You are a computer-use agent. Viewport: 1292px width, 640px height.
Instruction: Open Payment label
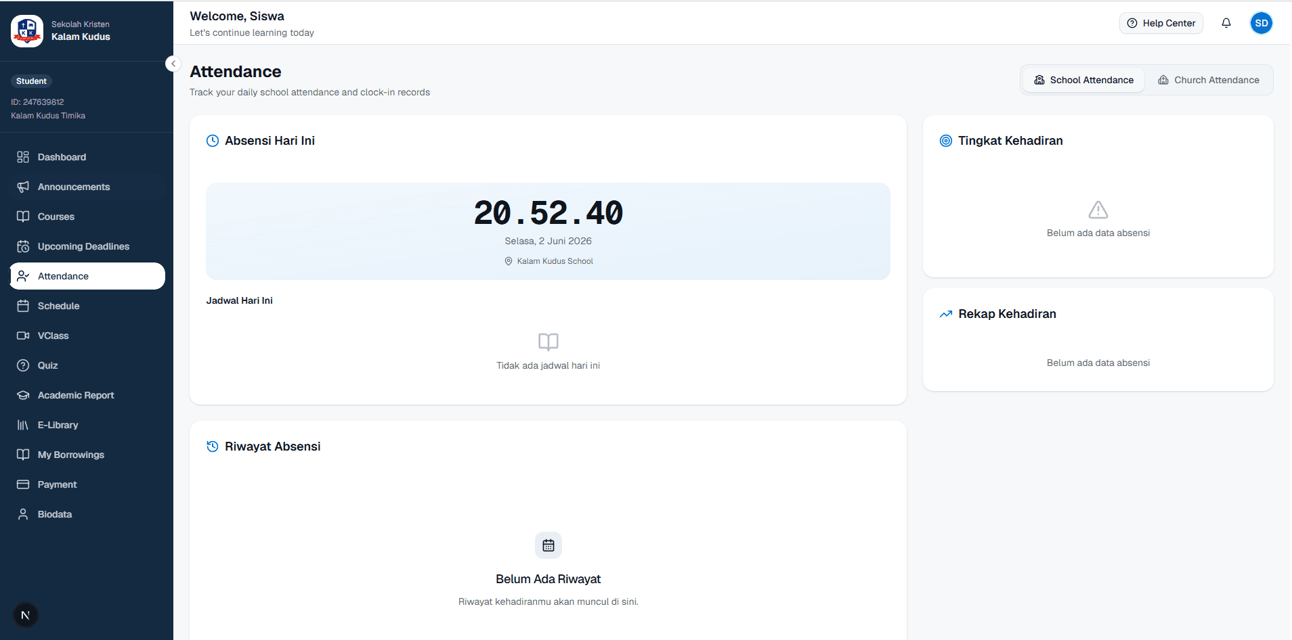57,484
